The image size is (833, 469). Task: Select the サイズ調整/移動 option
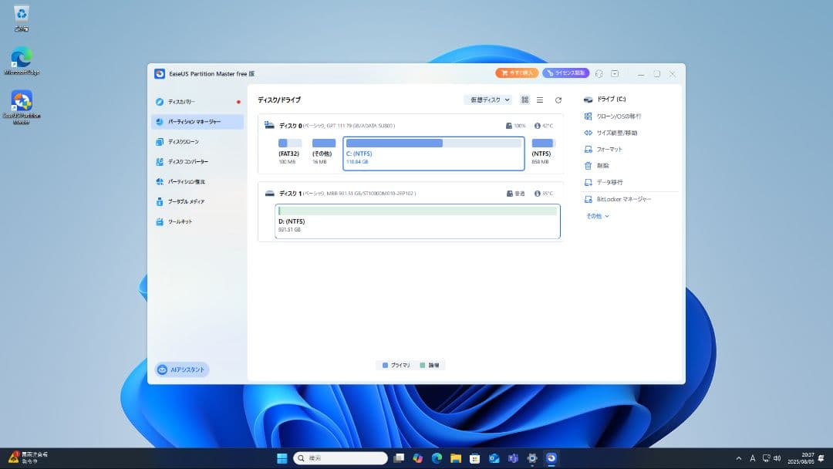pyautogui.click(x=613, y=132)
